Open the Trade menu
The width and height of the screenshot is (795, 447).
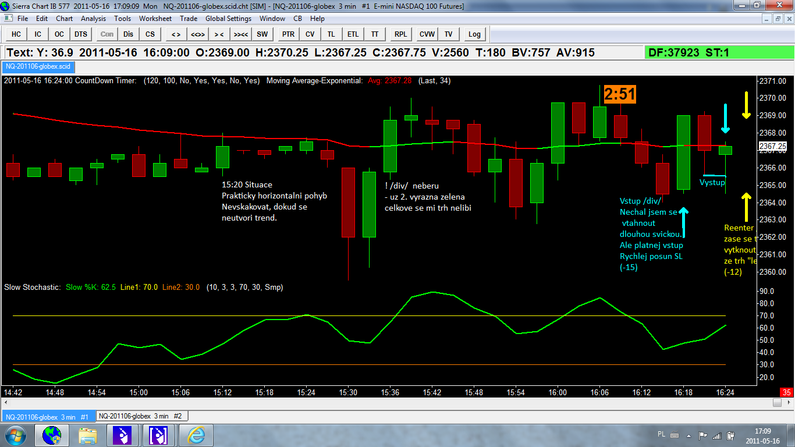tap(189, 19)
